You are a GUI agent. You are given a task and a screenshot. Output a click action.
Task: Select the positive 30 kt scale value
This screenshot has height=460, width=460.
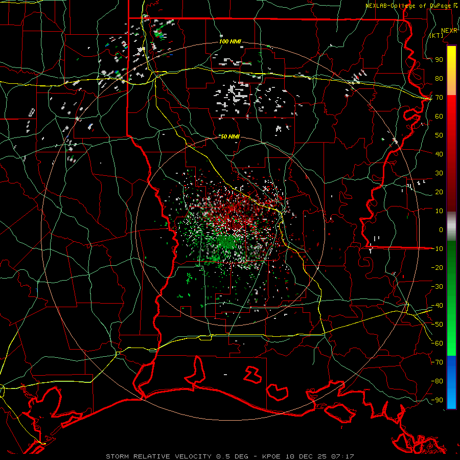(439, 173)
